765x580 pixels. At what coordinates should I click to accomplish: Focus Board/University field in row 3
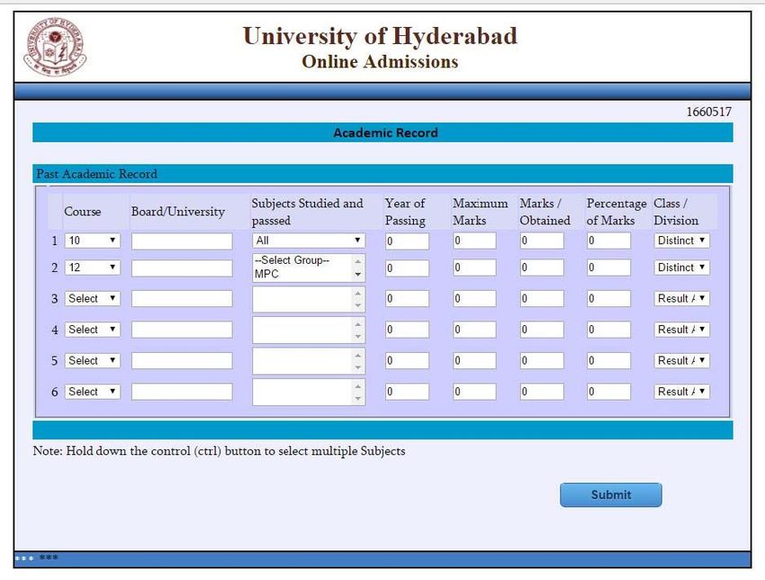(182, 299)
